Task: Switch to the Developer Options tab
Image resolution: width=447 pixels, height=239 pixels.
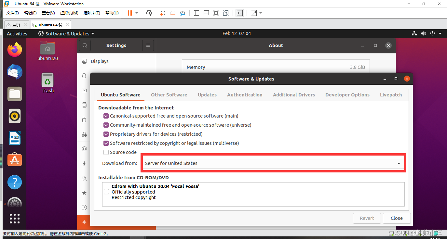Action: click(x=347, y=95)
